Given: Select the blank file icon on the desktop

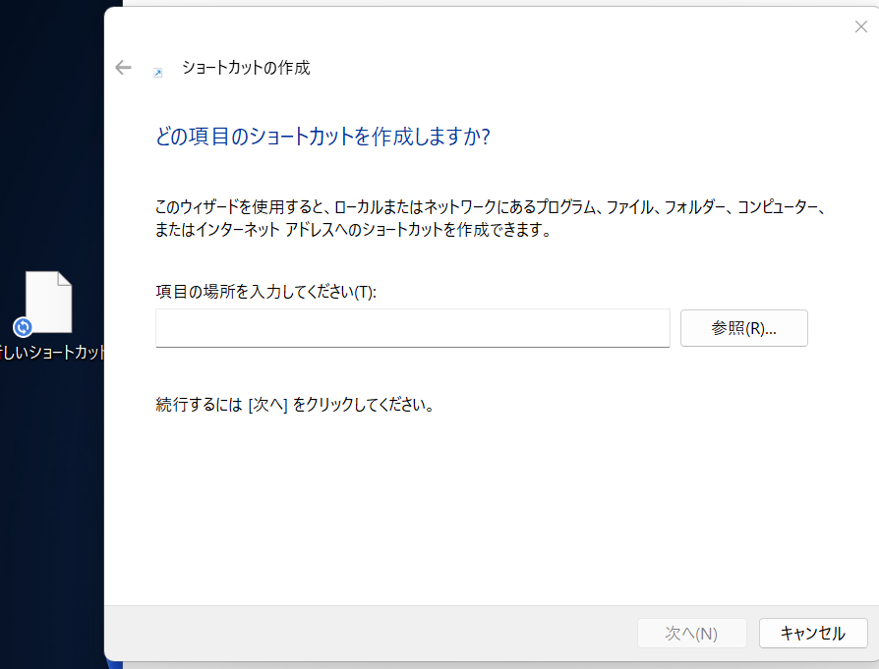Looking at the screenshot, I should tap(49, 301).
